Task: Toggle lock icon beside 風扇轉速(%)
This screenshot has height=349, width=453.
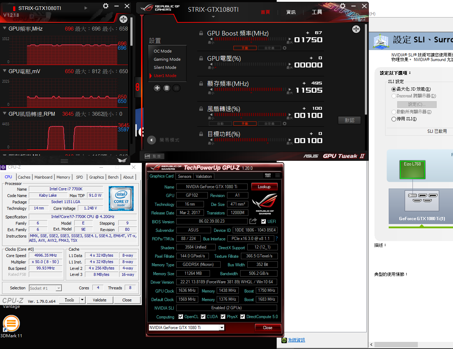Action: tap(201, 109)
